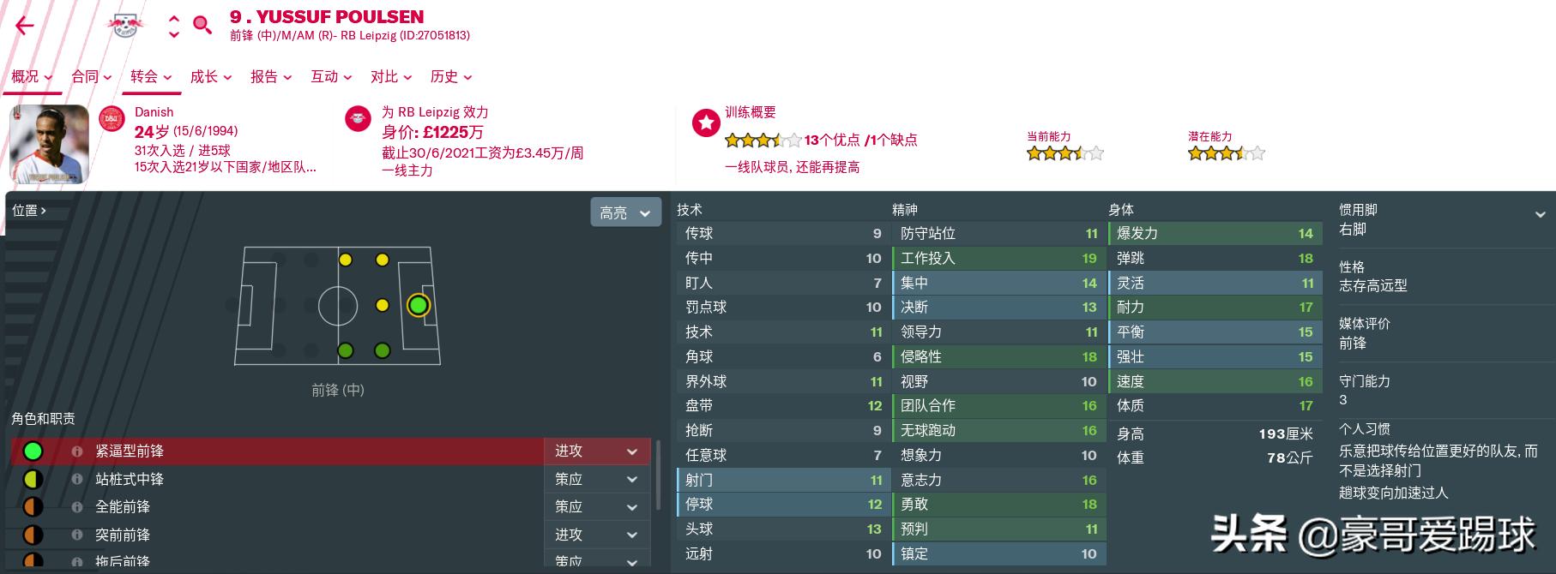The image size is (1556, 574).
Task: Click the 工作投入 attribute value 19
Action: [x=1089, y=258]
